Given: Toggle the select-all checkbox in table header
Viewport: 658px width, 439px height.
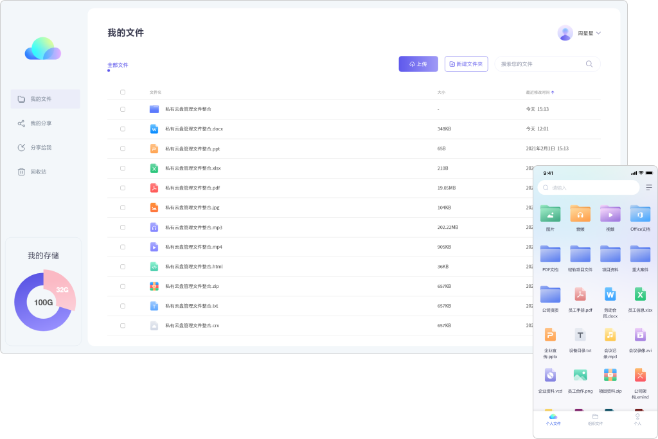Looking at the screenshot, I should 123,92.
